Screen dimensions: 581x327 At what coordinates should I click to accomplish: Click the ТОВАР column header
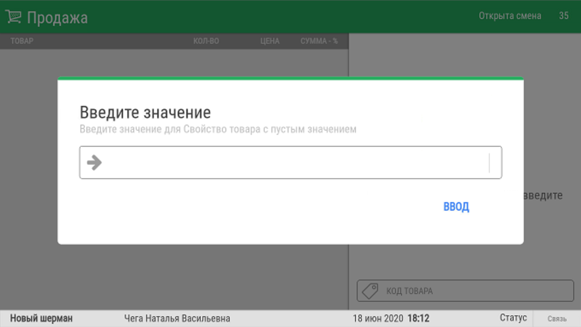click(22, 41)
